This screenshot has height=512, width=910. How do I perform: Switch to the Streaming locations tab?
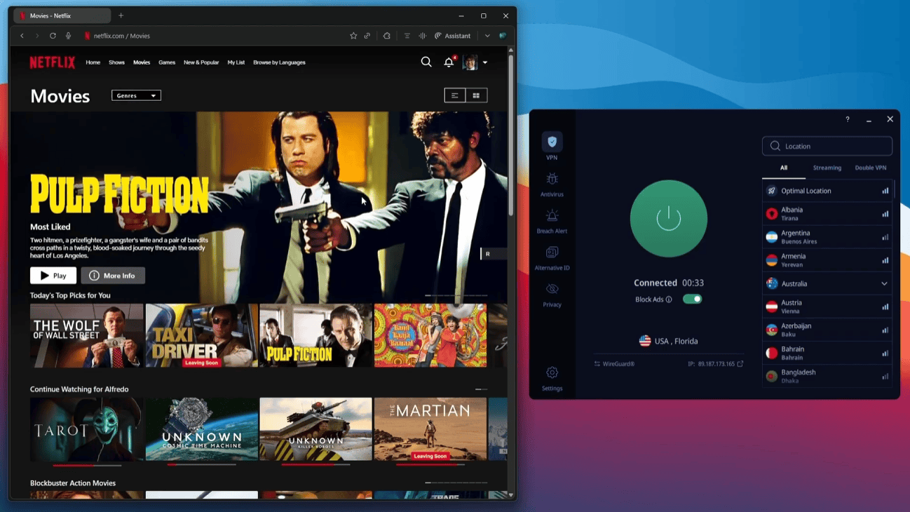pos(827,168)
